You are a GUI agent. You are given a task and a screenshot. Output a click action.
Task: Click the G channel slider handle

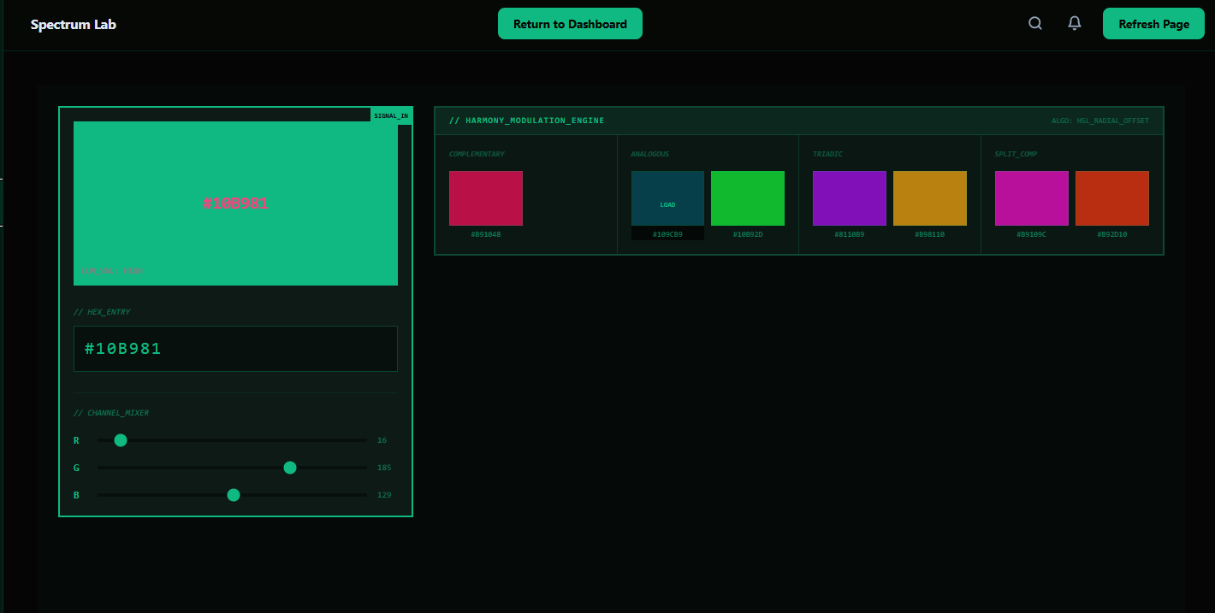click(290, 468)
